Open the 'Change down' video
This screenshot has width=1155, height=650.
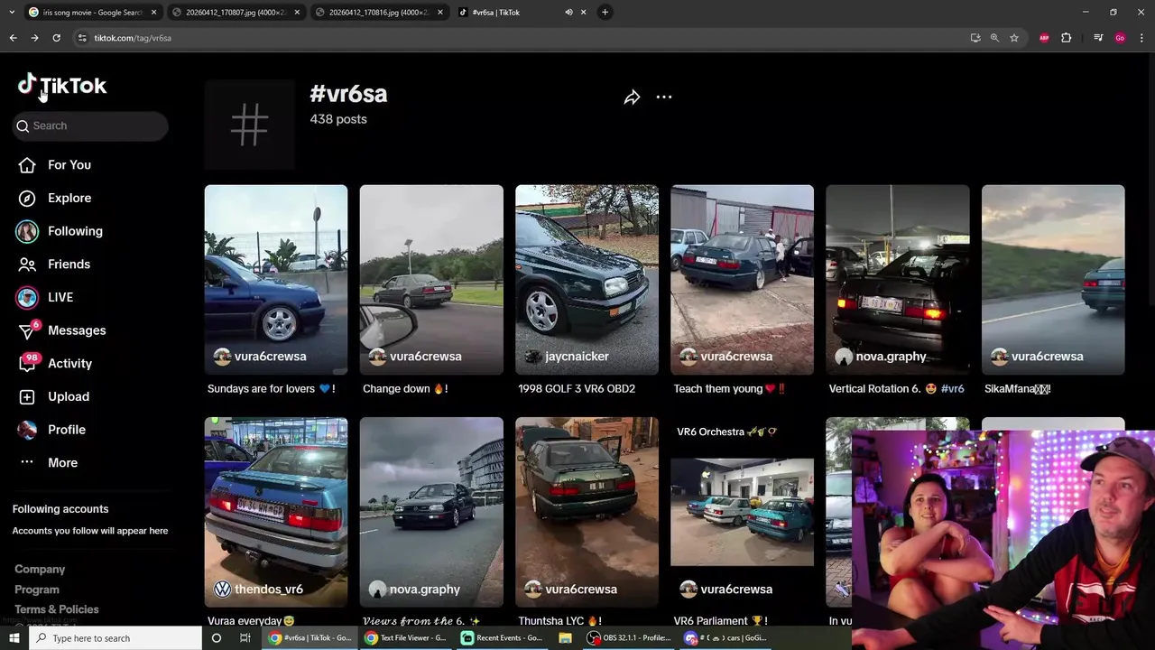point(431,279)
